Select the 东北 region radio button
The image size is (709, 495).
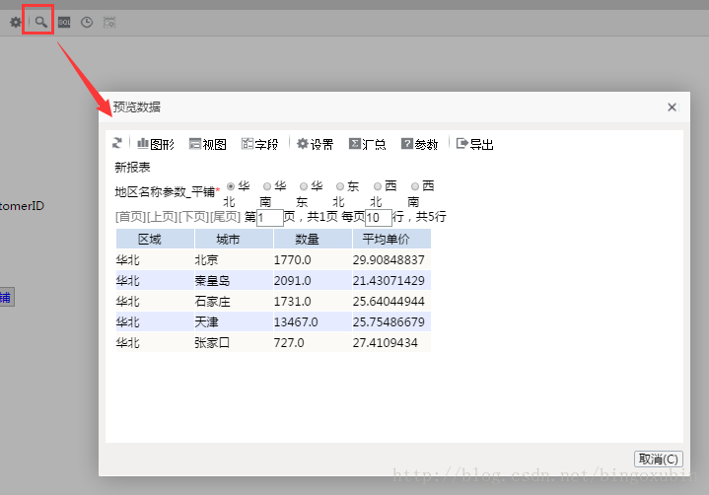(x=340, y=186)
